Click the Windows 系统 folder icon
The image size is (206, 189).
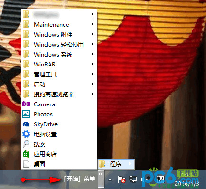[x=26, y=54]
